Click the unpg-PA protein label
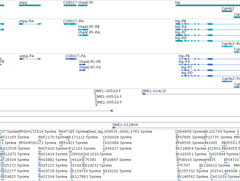240x181 pixels. (x=27, y=56)
